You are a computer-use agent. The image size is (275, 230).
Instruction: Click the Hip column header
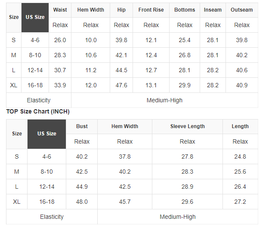[121, 10]
